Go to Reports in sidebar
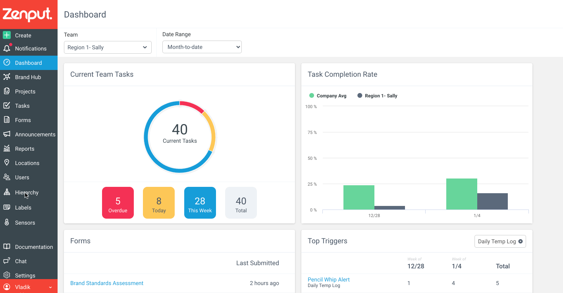 (25, 149)
